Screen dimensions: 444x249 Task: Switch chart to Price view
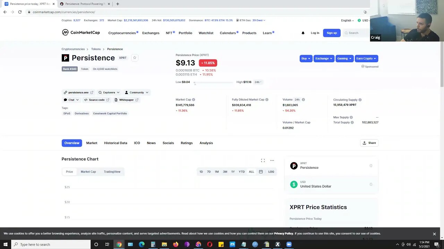[x=69, y=172]
